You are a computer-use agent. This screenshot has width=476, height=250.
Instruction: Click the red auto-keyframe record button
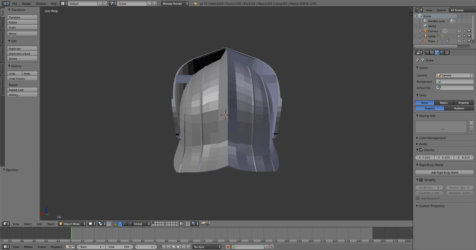coord(227,247)
